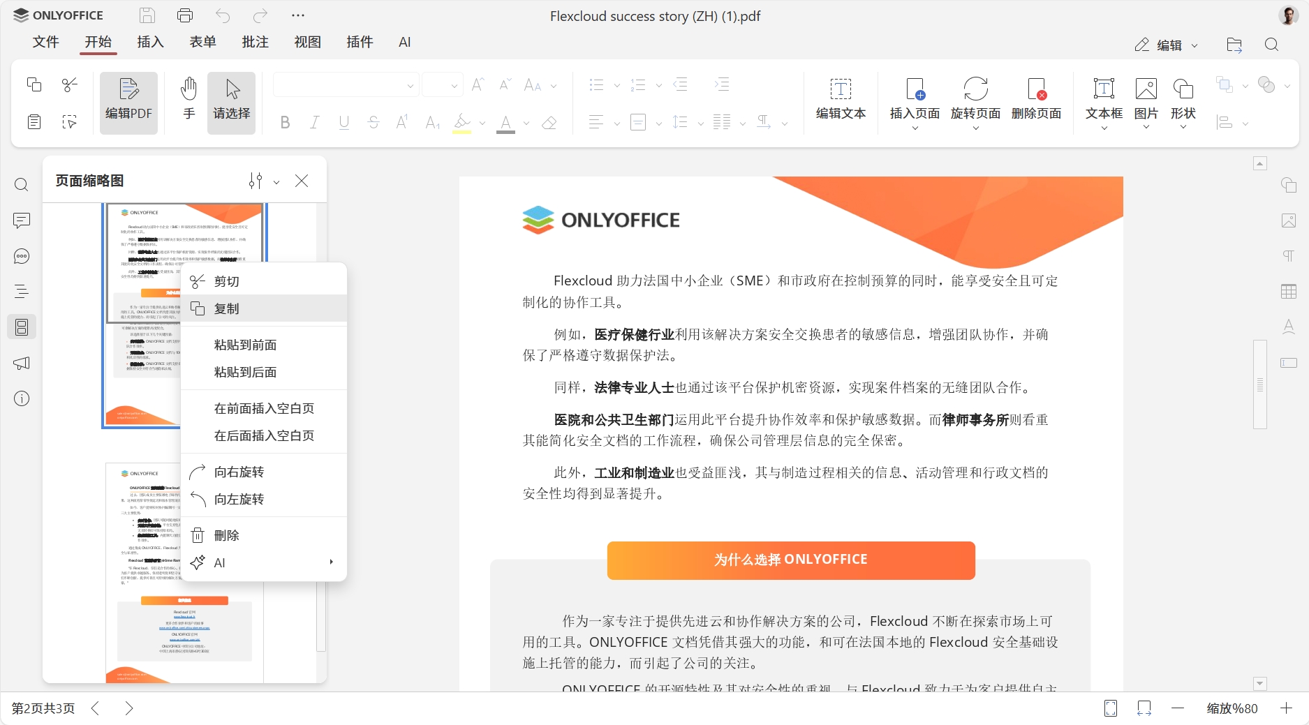Fit to width in status bar
The width and height of the screenshot is (1309, 725).
point(1144,708)
